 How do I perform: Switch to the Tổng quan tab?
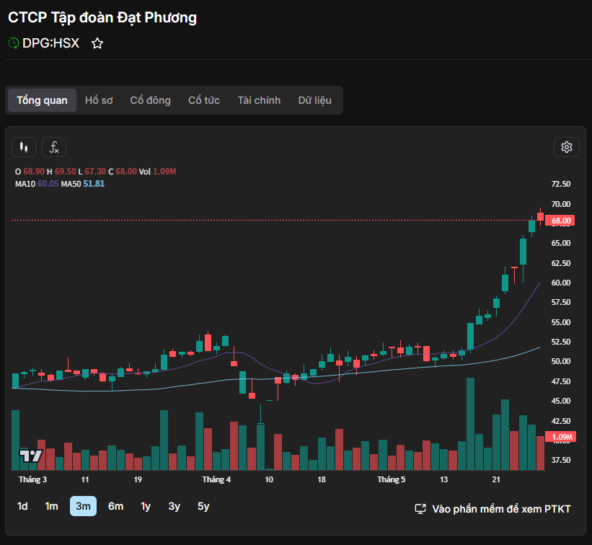click(42, 100)
